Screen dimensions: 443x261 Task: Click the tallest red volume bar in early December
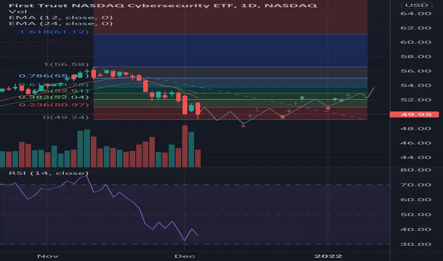pyautogui.click(x=185, y=146)
